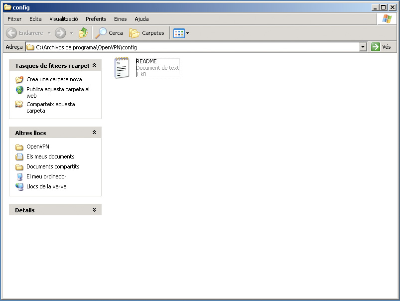Expand the address bar dropdown
Screen dimensions: 400x301
click(x=363, y=47)
